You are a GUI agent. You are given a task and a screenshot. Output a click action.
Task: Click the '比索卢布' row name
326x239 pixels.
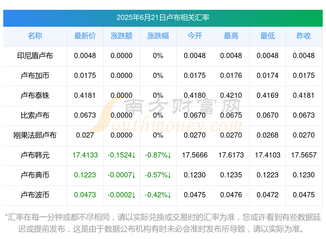point(35,115)
